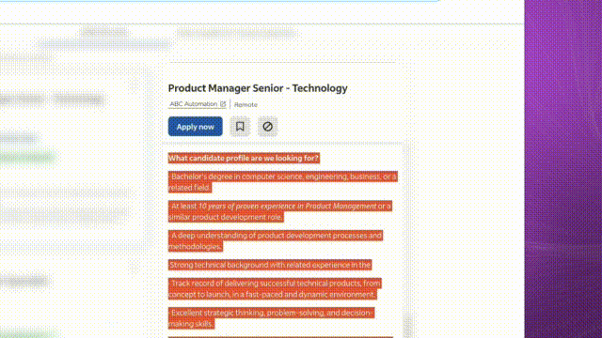Click the 'Excellent strategic thinking' paragraph
The image size is (602, 338).
[x=271, y=318]
